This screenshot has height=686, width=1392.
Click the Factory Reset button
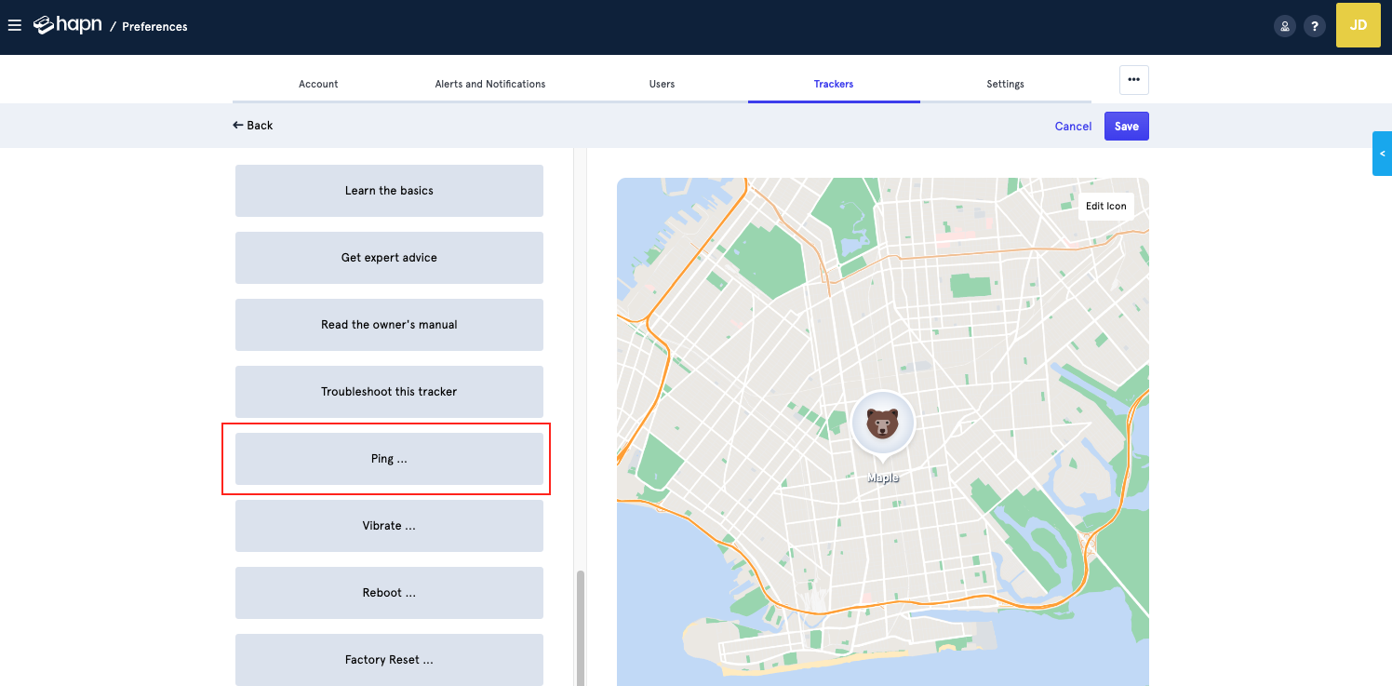389,659
